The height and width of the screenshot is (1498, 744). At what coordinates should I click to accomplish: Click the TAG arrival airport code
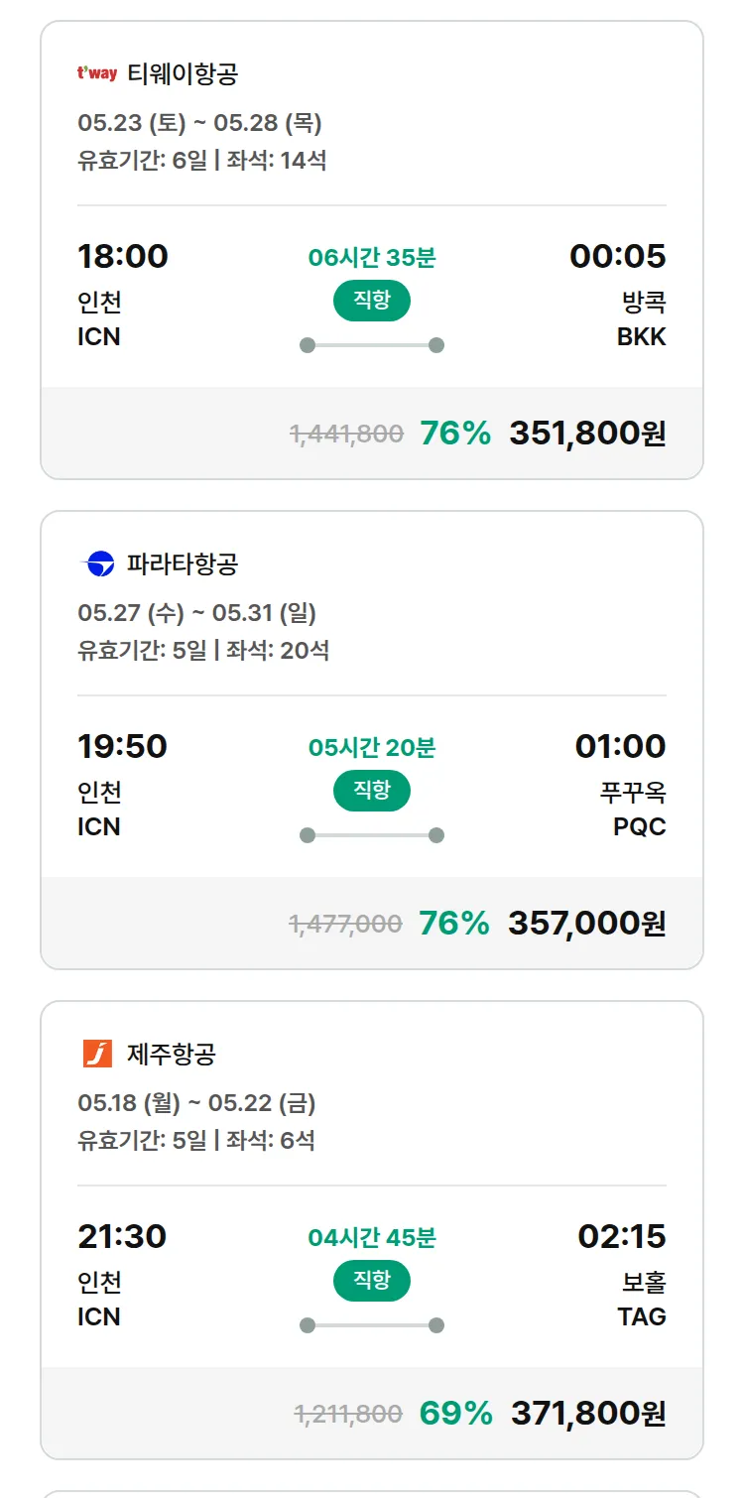(642, 1317)
